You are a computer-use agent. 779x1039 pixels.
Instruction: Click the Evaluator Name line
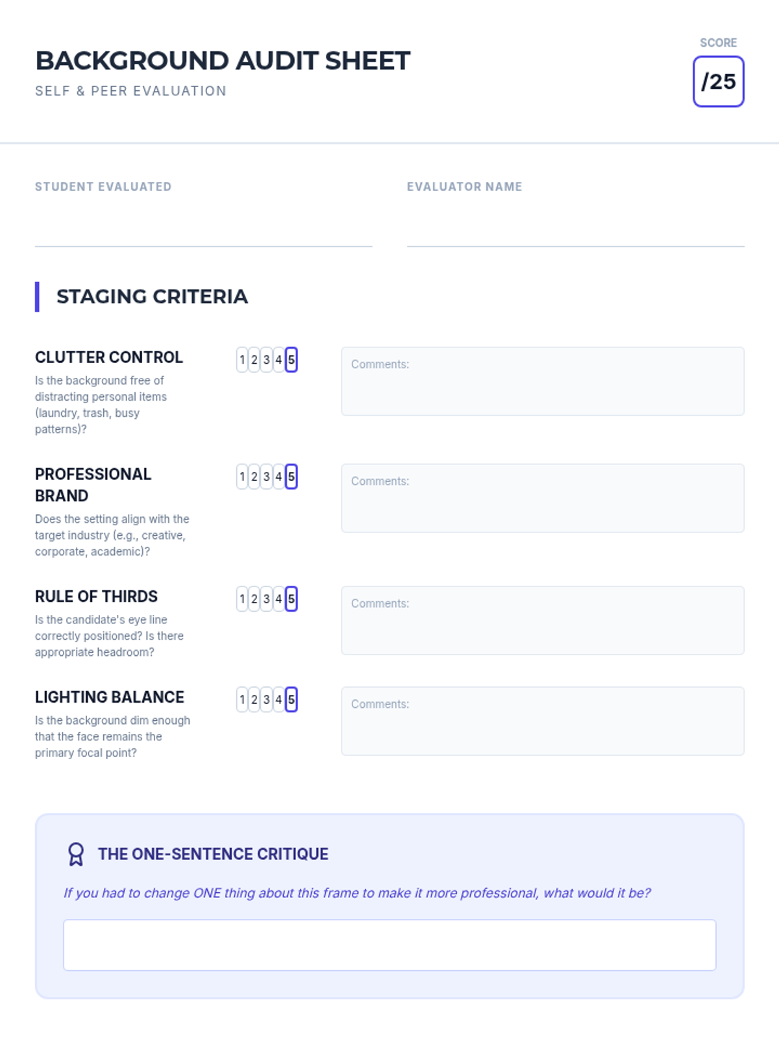575,231
